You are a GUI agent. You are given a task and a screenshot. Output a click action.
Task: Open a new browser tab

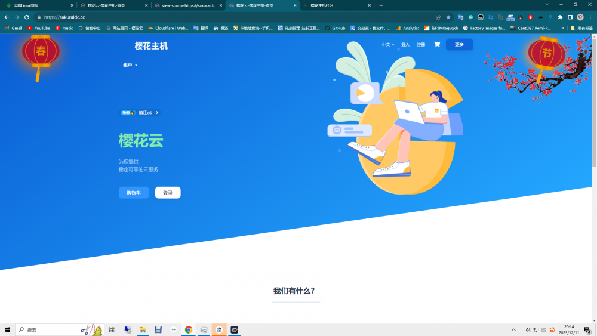381,5
